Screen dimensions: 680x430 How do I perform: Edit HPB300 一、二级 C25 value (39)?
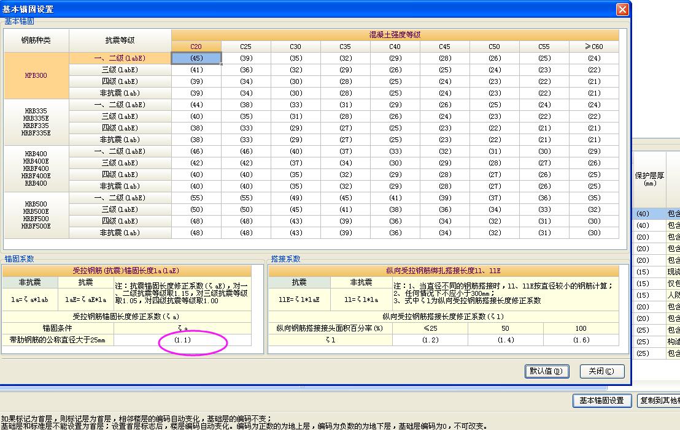(246, 58)
